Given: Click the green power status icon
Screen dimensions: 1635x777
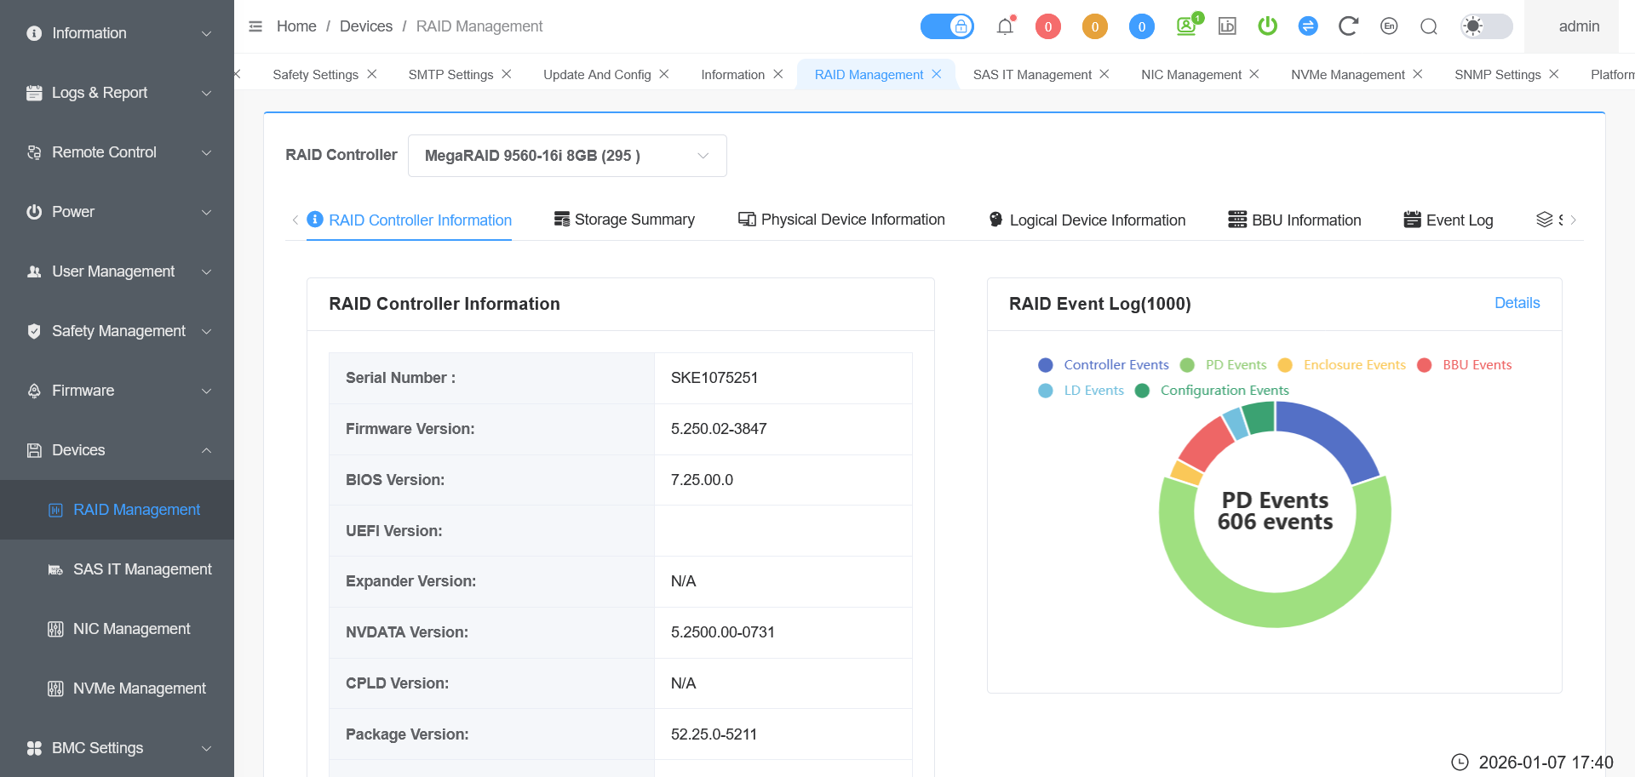Looking at the screenshot, I should [1267, 26].
